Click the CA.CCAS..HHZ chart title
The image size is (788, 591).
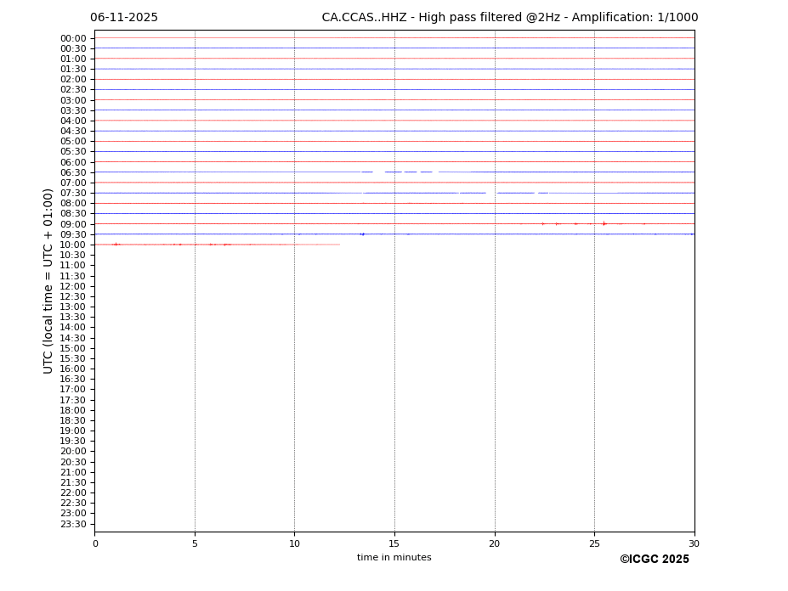[x=509, y=18]
